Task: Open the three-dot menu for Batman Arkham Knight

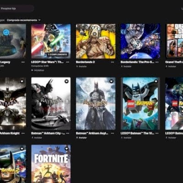Action: pos(23,133)
